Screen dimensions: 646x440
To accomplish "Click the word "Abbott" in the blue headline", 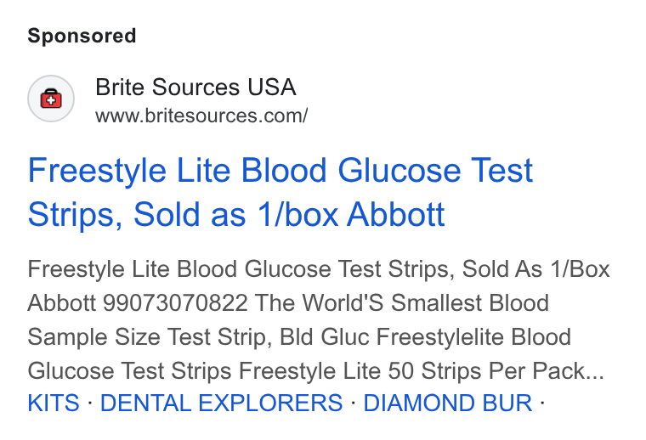I will (x=396, y=214).
